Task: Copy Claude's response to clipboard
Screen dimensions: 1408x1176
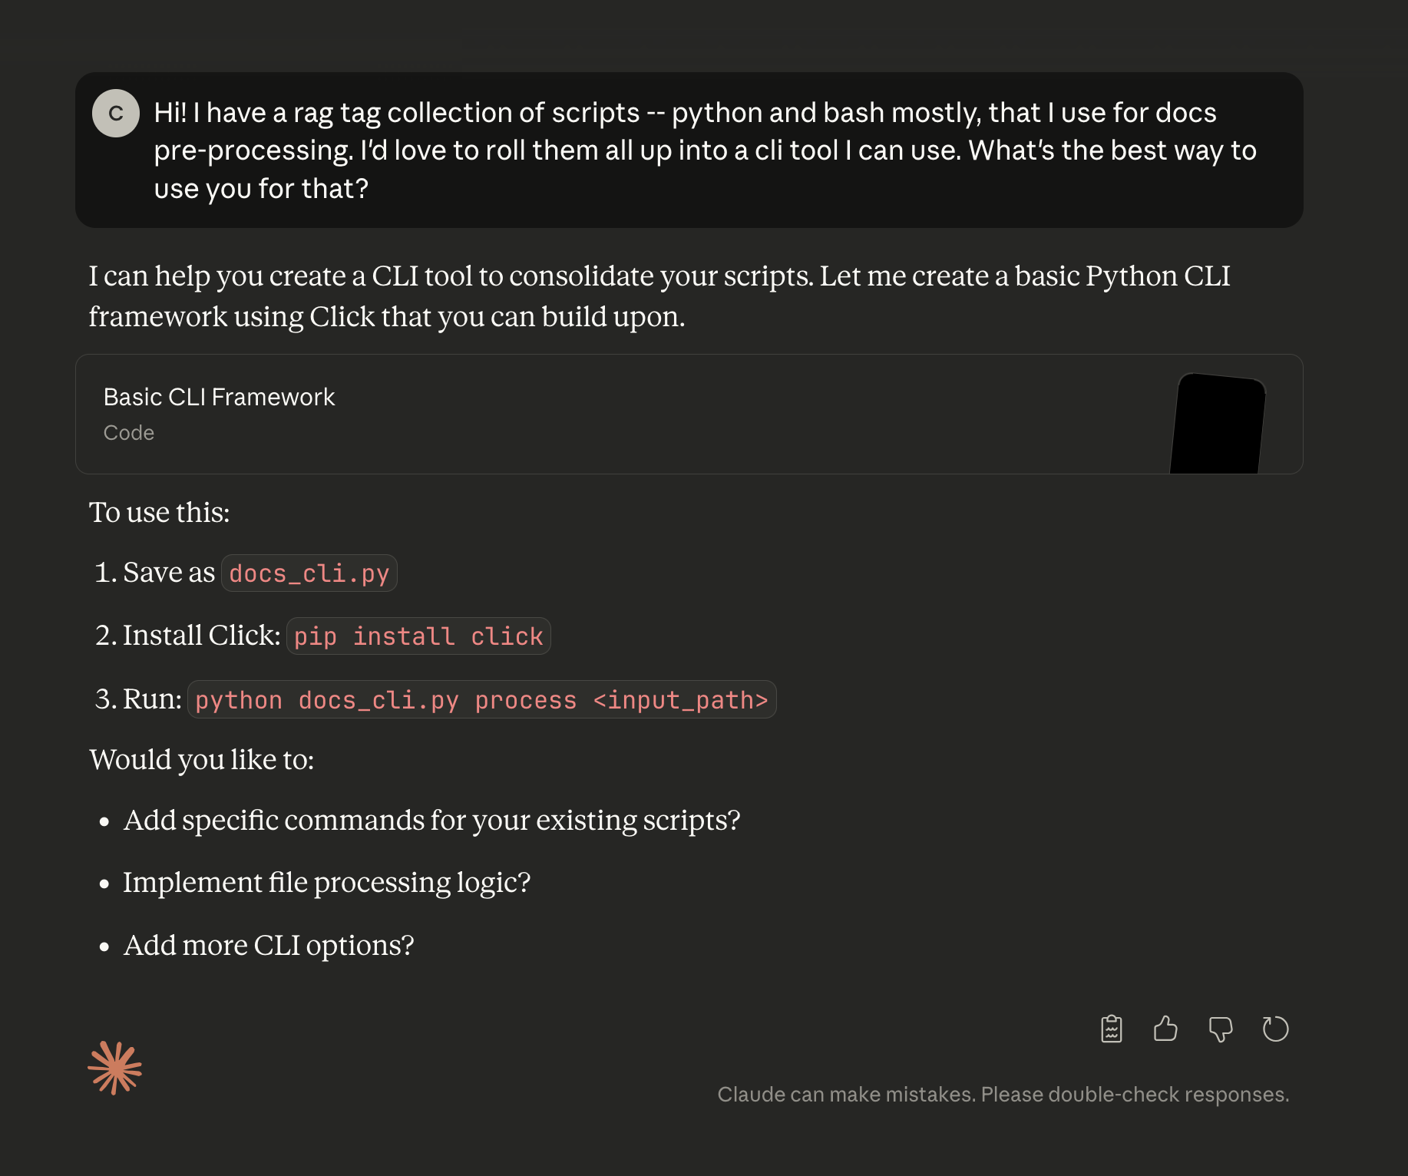Action: 1111,1029
